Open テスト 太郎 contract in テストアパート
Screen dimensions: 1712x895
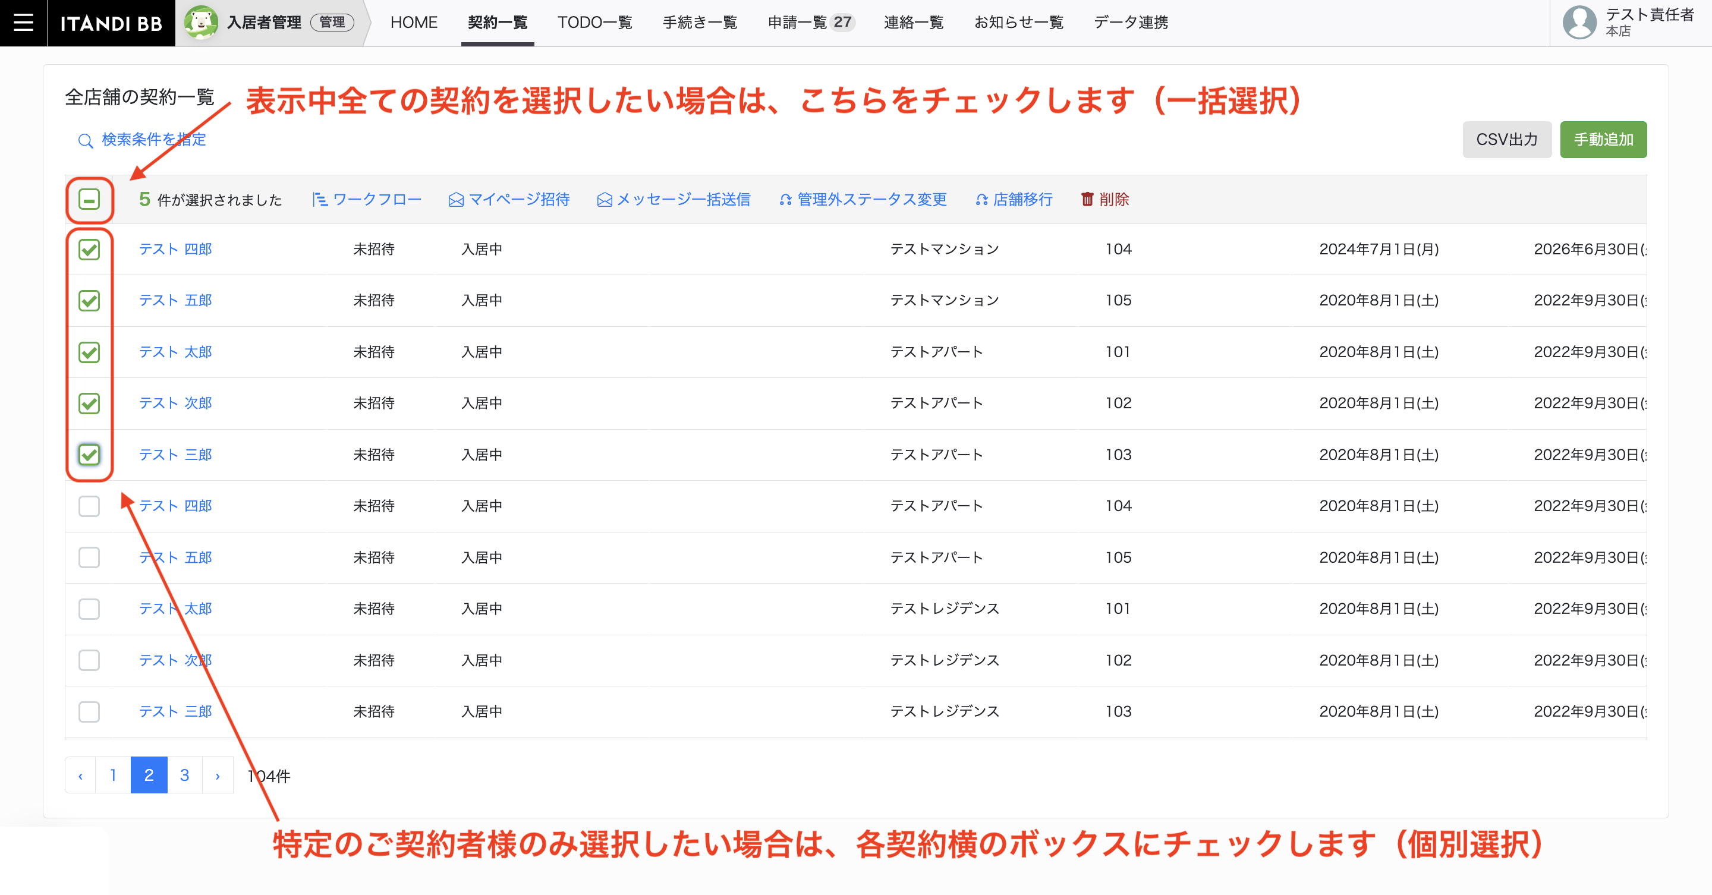(175, 352)
